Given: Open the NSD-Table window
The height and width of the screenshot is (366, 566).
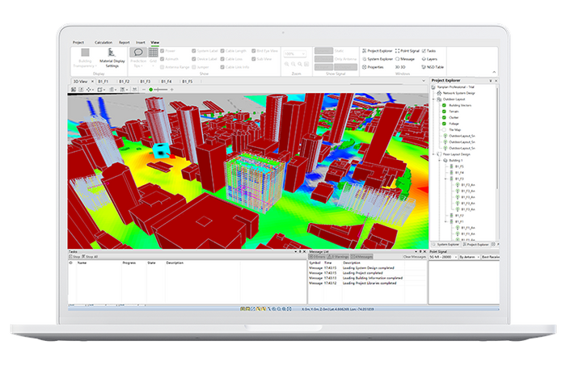Looking at the screenshot, I should pos(422,67).
